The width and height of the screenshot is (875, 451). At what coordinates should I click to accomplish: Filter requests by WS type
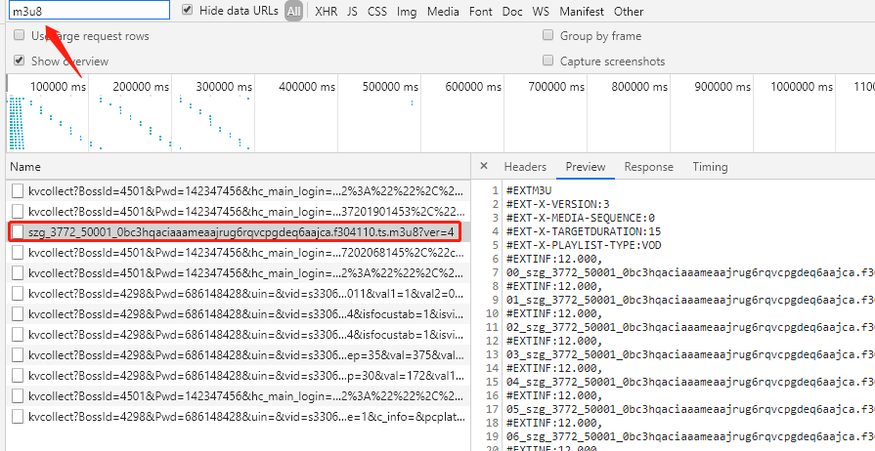pyautogui.click(x=540, y=12)
